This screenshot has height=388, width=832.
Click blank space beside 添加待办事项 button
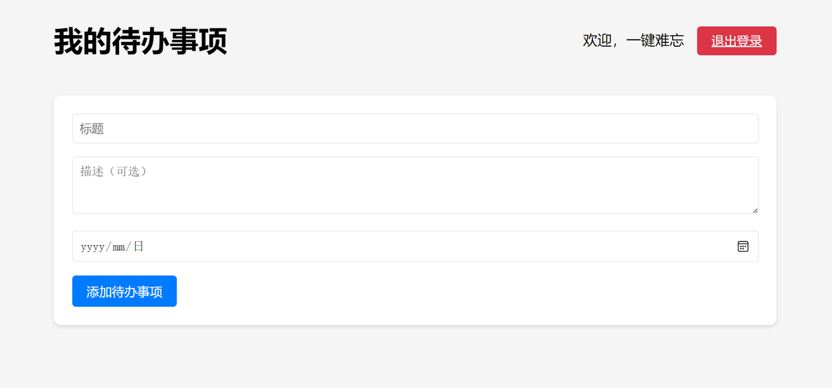pos(455,291)
